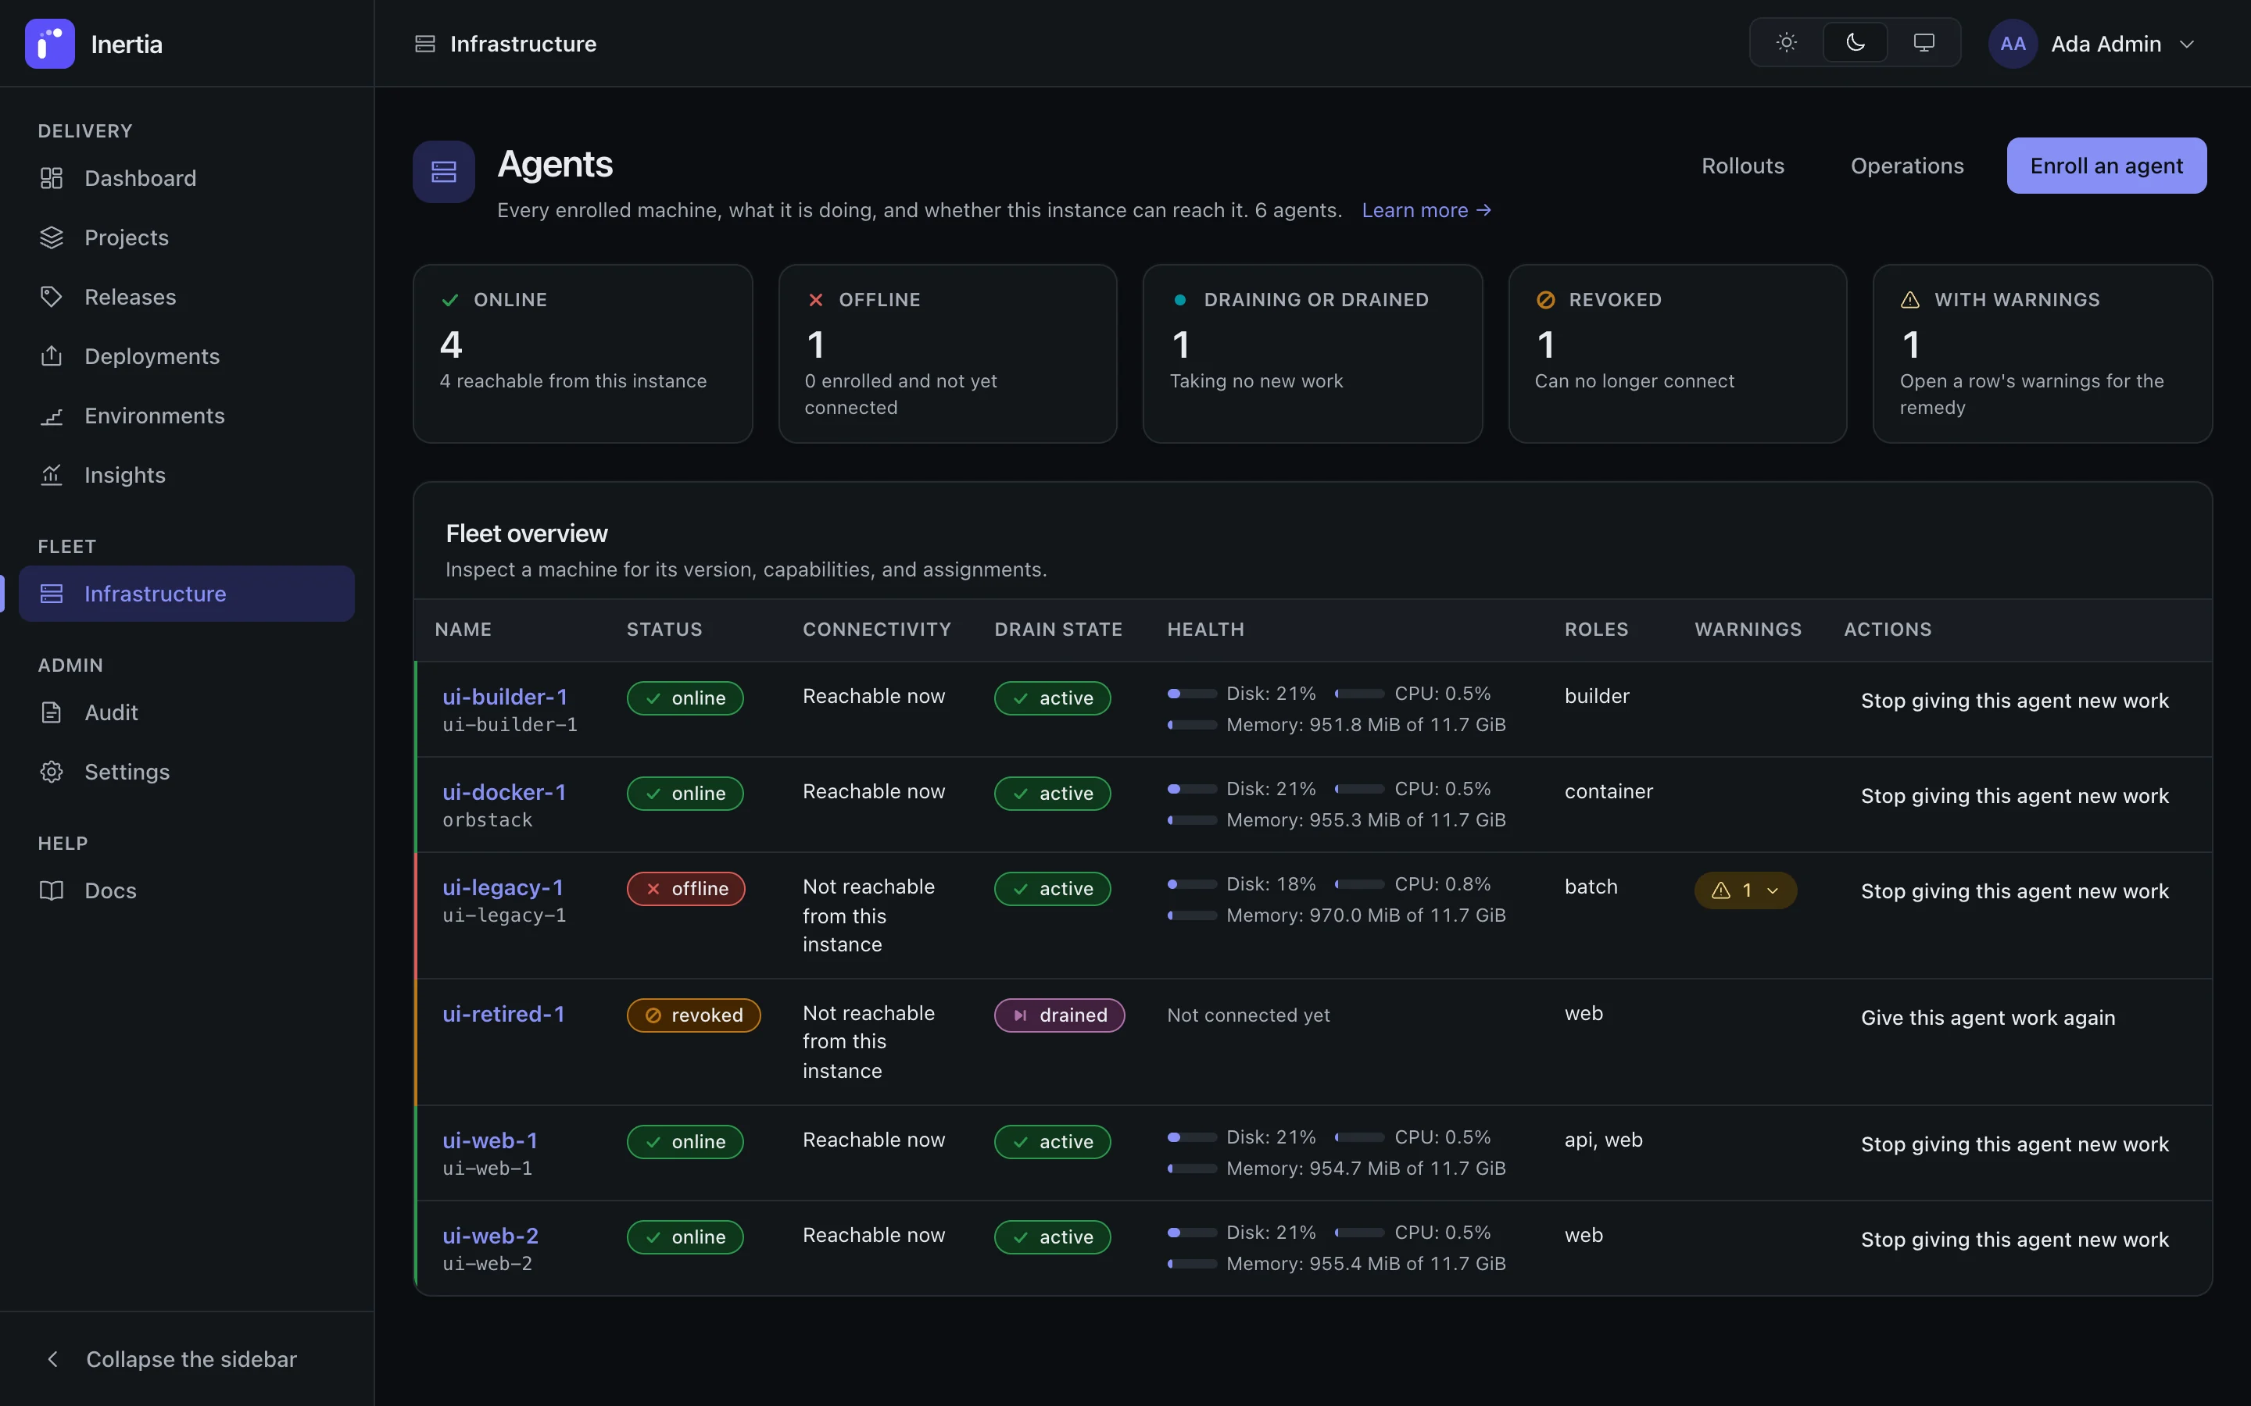Viewport: 2251px width, 1406px height.
Task: Switch to light theme sun icon
Action: point(1786,43)
